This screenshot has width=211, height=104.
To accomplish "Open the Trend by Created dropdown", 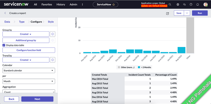I will (26, 60).
